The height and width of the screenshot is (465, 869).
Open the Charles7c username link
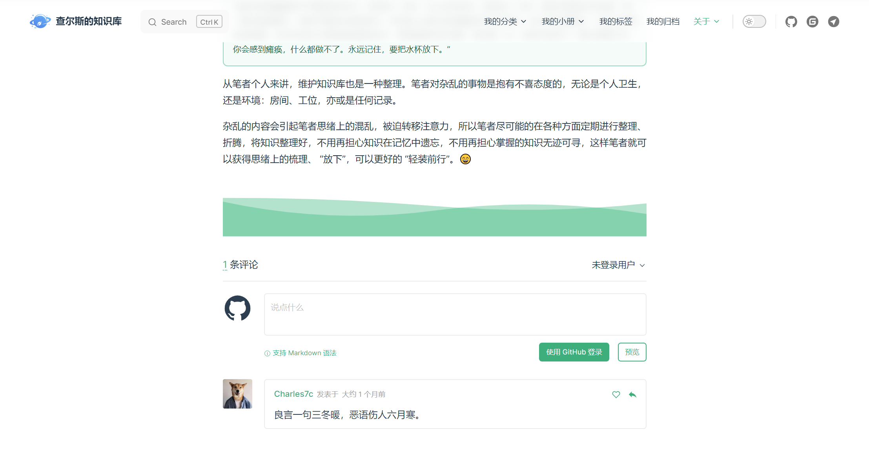click(293, 394)
